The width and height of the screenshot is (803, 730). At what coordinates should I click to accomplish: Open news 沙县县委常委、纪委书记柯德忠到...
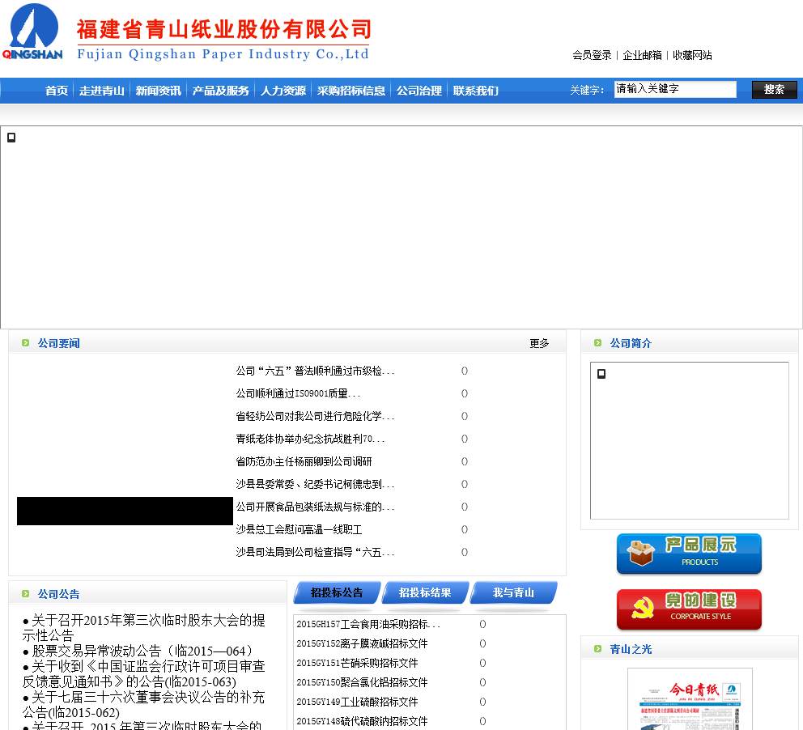[x=314, y=484]
